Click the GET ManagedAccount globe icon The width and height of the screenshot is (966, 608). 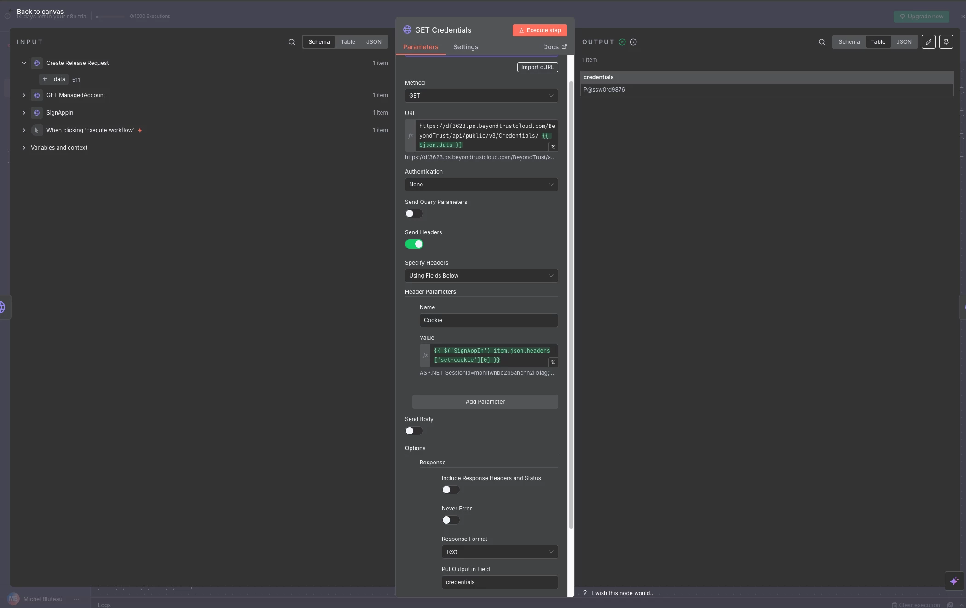coord(37,95)
